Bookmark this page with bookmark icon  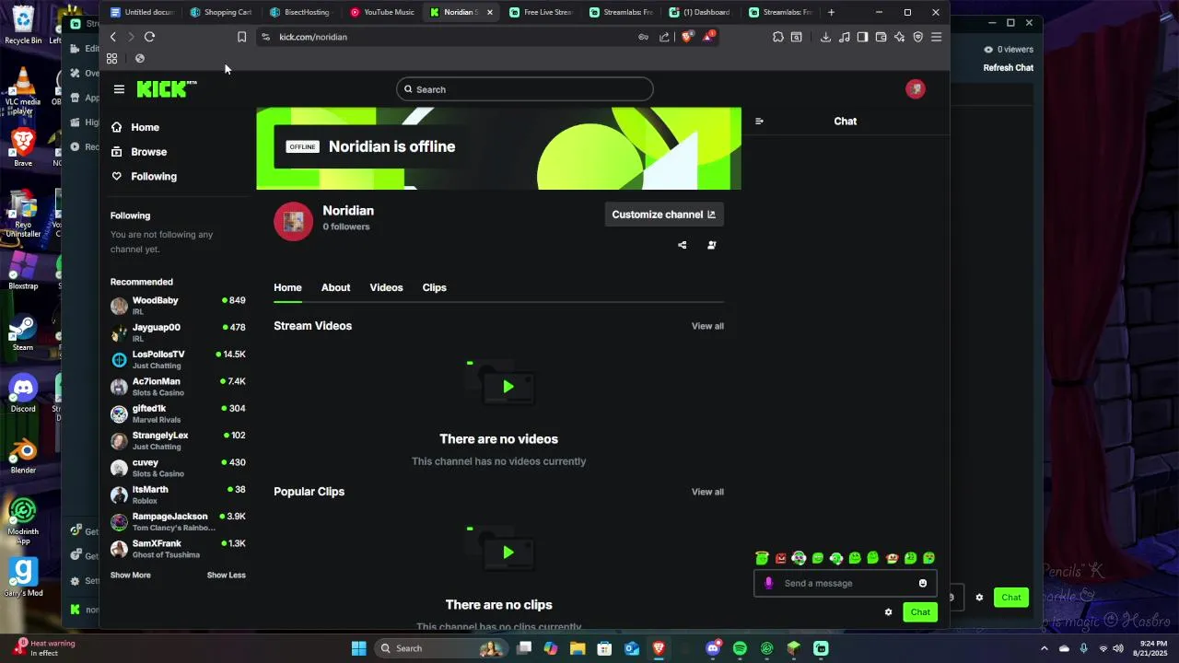pos(241,37)
